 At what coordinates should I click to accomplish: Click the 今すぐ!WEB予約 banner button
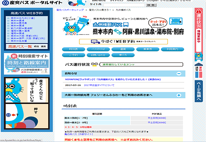tap(123, 42)
